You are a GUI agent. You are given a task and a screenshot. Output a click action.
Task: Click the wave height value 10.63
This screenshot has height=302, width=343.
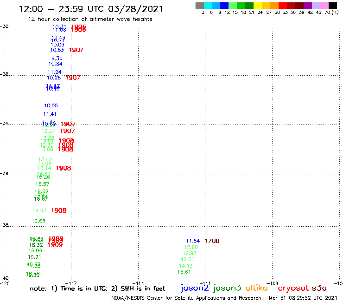(57, 50)
